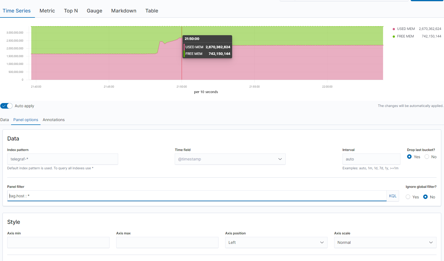Open the Data settings tab
This screenshot has width=444, height=261.
[x=5, y=120]
